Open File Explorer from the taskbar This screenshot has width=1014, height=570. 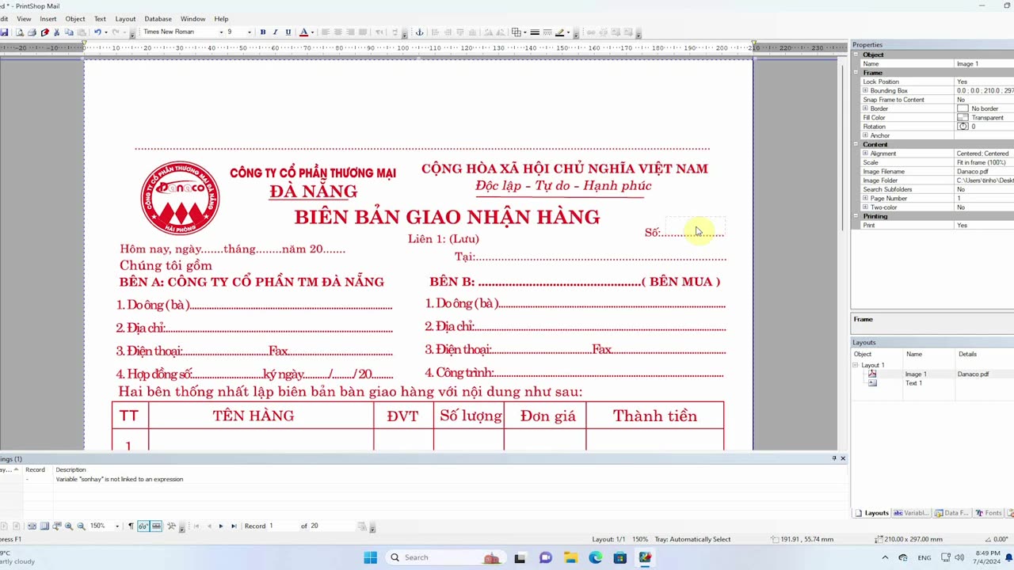click(570, 557)
